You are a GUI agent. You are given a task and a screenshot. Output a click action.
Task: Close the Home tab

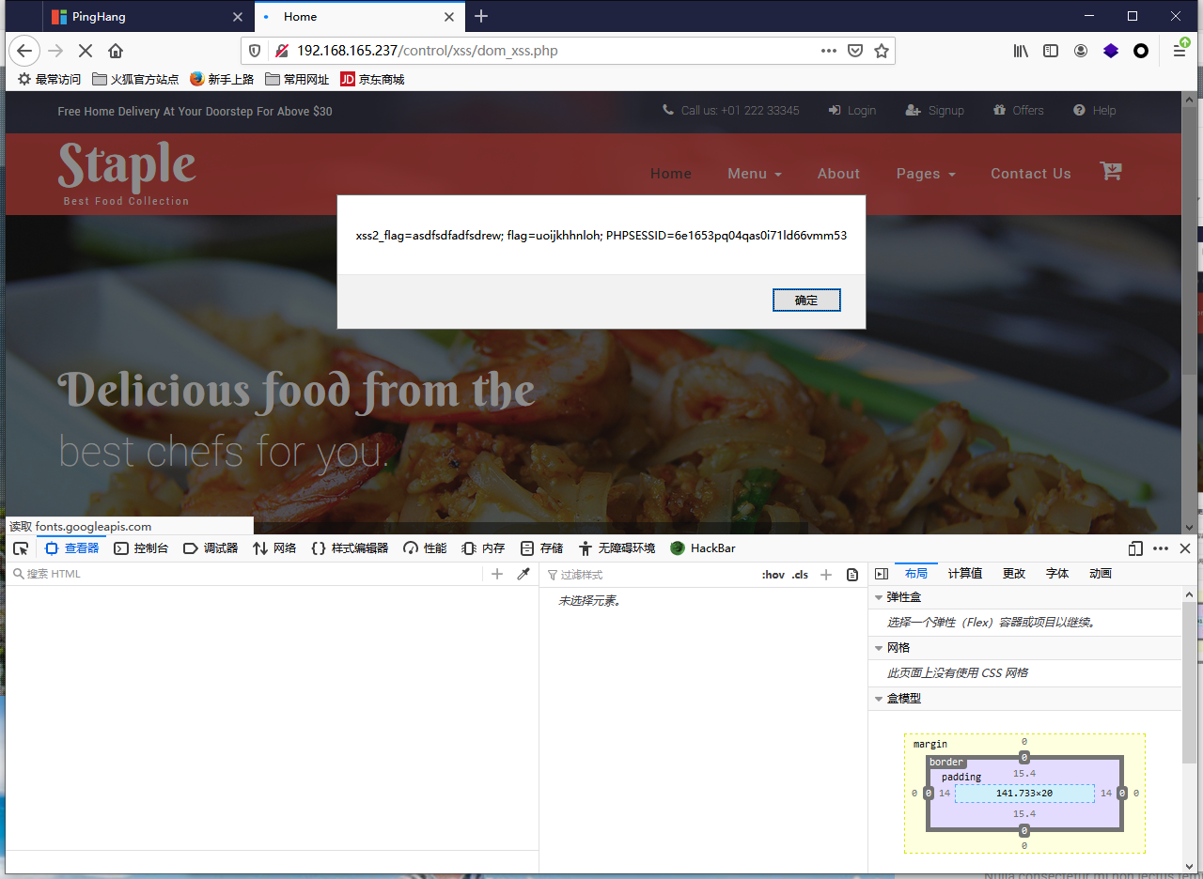449,16
